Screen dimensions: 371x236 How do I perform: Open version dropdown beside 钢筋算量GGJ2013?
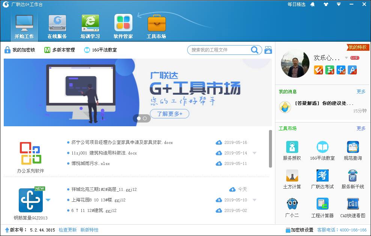pyautogui.click(x=48, y=200)
